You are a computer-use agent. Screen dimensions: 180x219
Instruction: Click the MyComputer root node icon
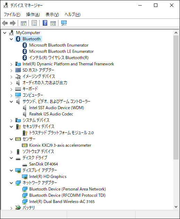coord(11,33)
